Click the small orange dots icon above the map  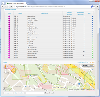(x=91, y=62)
